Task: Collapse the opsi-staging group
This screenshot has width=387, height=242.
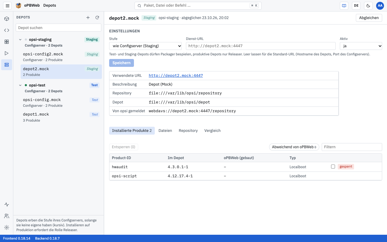Action: click(x=20, y=40)
